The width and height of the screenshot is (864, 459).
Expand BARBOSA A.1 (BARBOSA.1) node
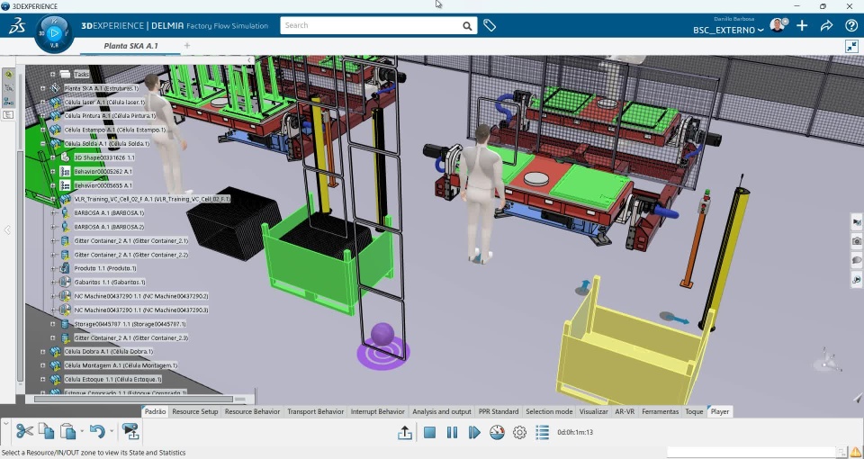[x=53, y=212]
